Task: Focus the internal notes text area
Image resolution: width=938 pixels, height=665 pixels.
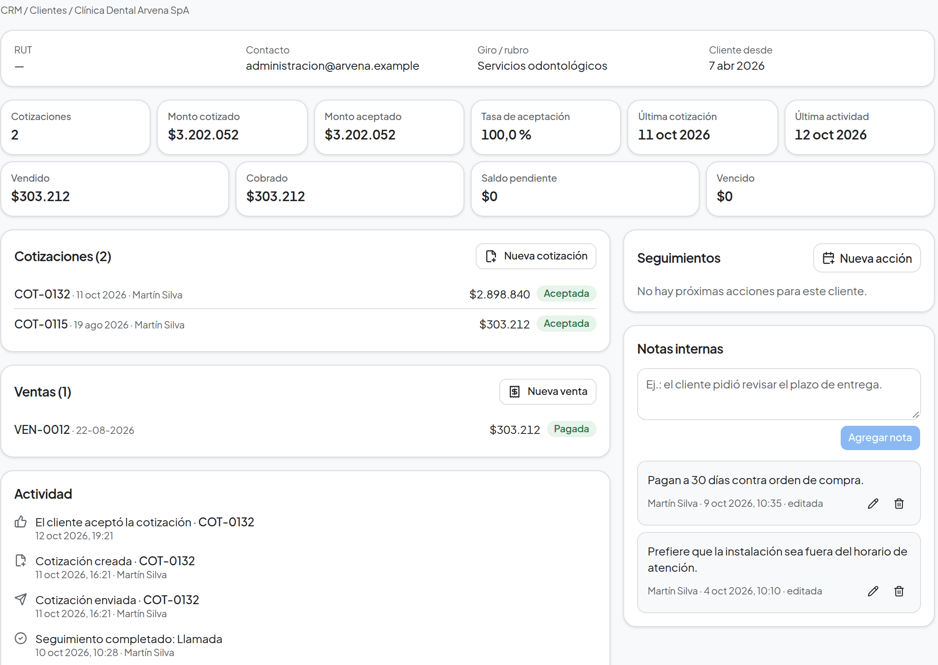Action: pos(779,394)
